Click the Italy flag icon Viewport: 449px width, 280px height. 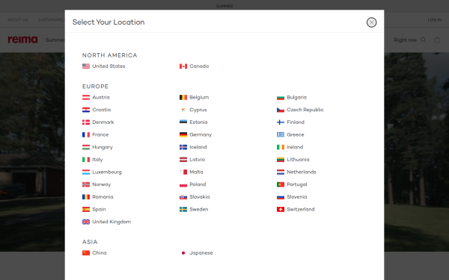[86, 160]
